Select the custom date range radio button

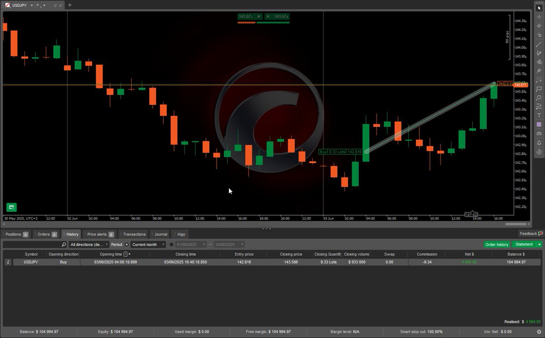point(171,244)
